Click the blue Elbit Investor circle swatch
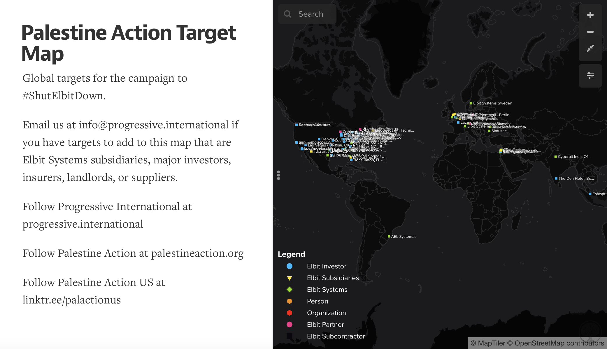The image size is (607, 349). tap(290, 266)
